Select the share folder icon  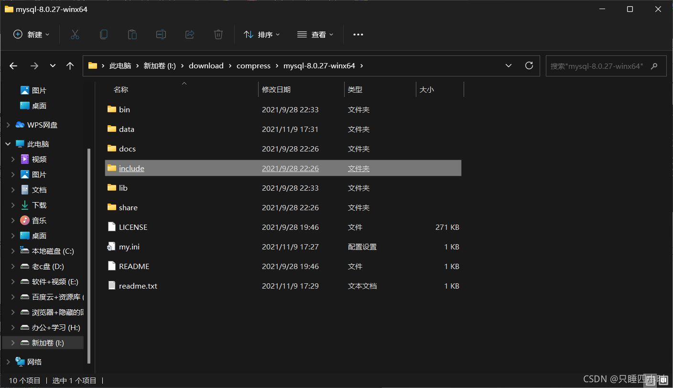[112, 207]
